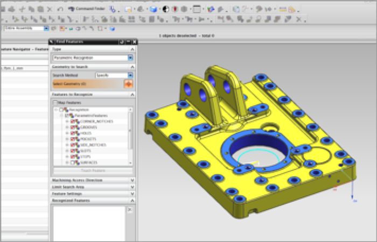Collapse the Type section

pos(132,49)
